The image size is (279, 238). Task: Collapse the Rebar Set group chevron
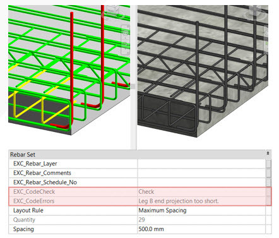pos(268,153)
